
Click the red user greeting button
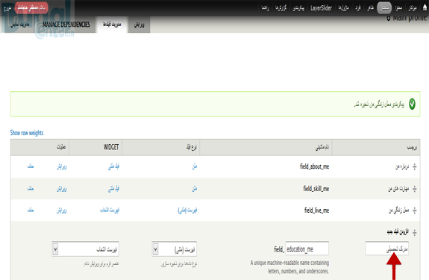[31, 7]
